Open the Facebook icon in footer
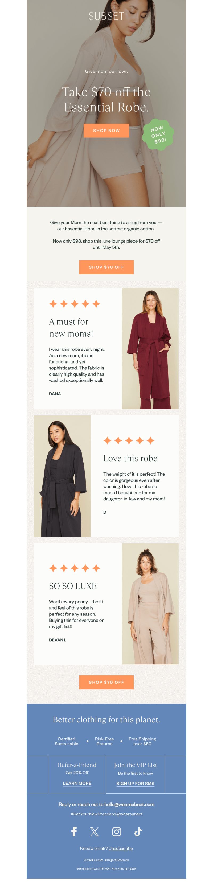 pyautogui.click(x=74, y=832)
